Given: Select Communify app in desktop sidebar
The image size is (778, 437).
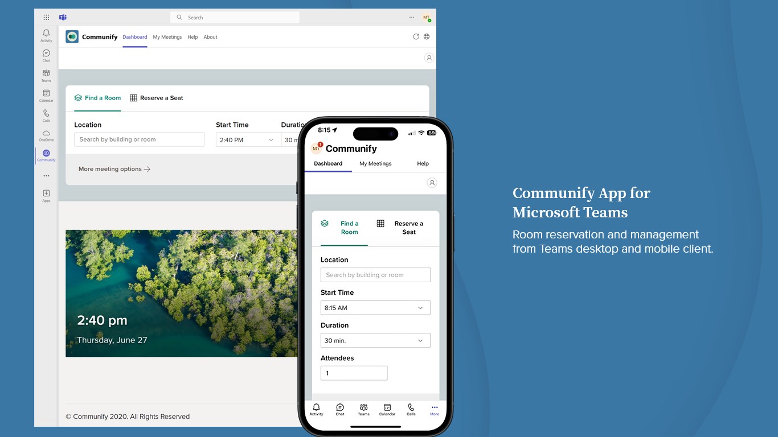Looking at the screenshot, I should (46, 155).
